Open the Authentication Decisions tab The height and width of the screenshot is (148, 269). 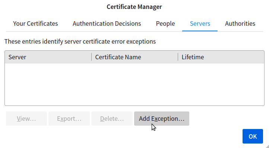click(107, 23)
